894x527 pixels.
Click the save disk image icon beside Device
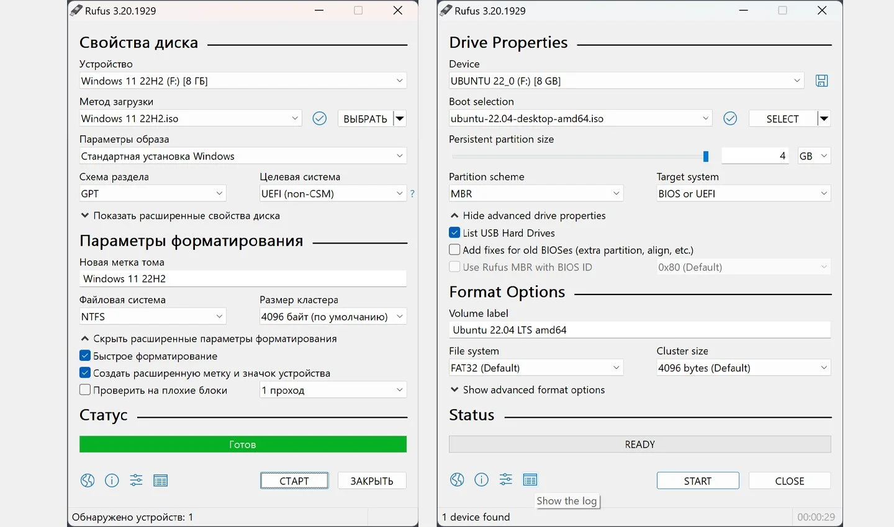(821, 81)
